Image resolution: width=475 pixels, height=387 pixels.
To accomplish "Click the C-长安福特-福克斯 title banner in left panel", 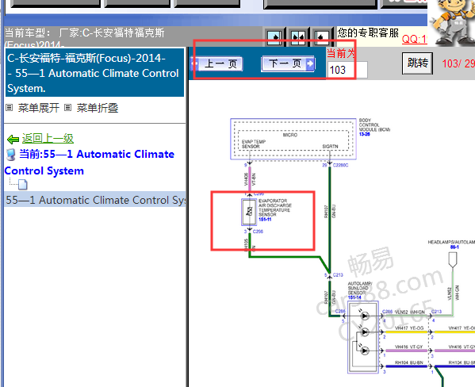I will (x=94, y=72).
